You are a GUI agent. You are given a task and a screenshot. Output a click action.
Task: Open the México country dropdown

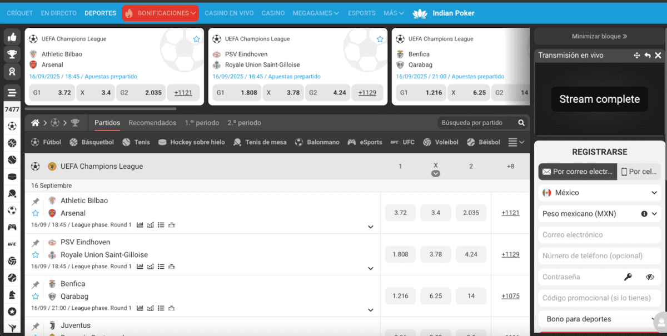point(599,193)
